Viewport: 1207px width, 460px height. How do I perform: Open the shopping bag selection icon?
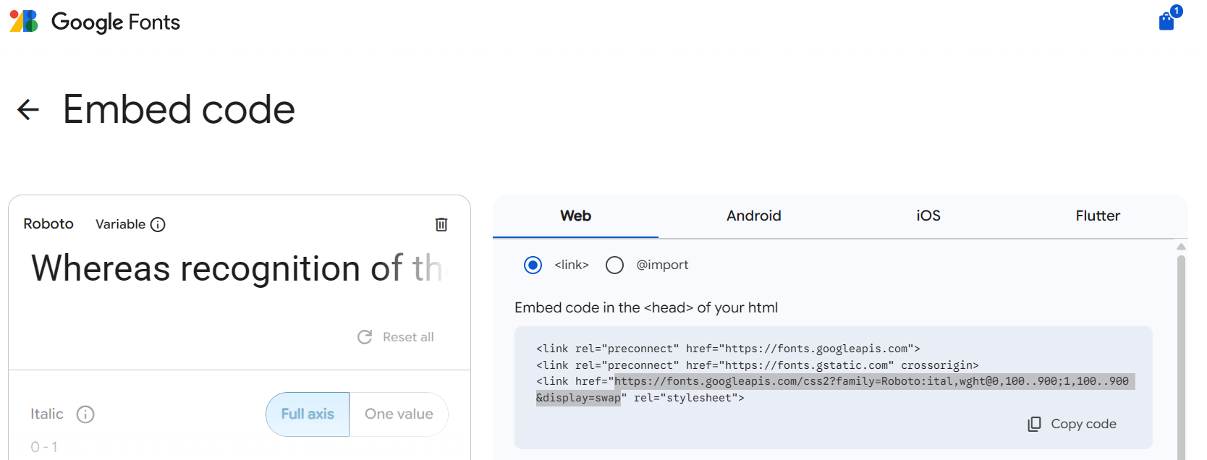point(1166,21)
